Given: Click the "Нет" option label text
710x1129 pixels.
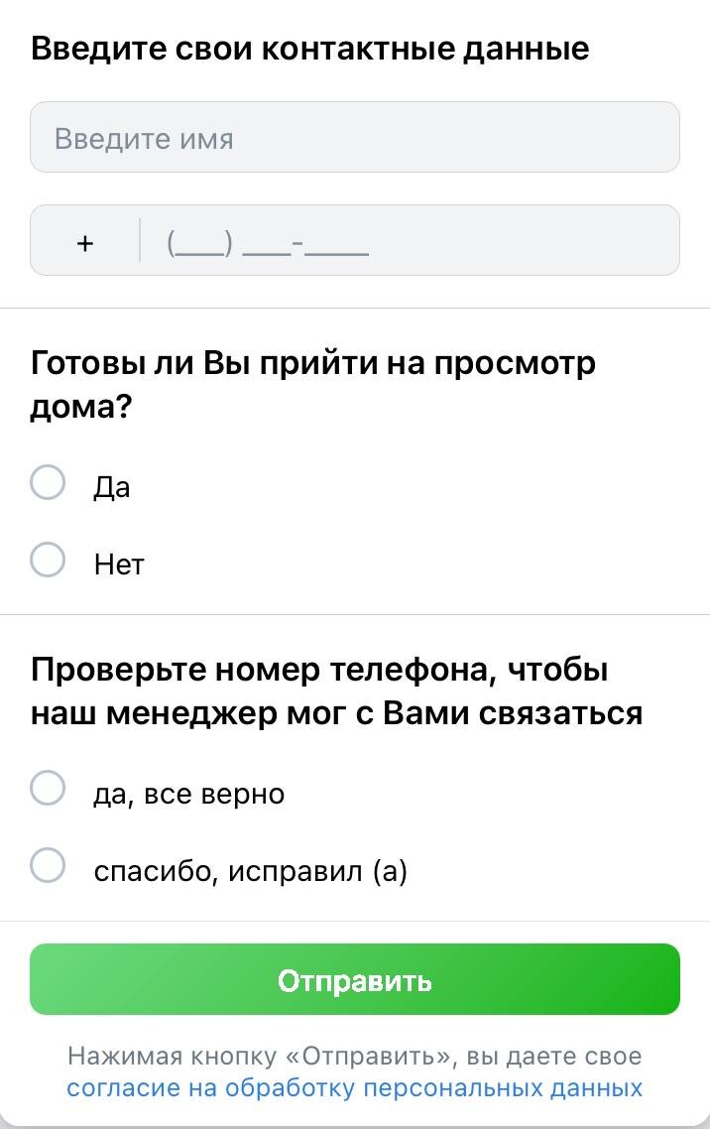Looking at the screenshot, I should pyautogui.click(x=119, y=564).
